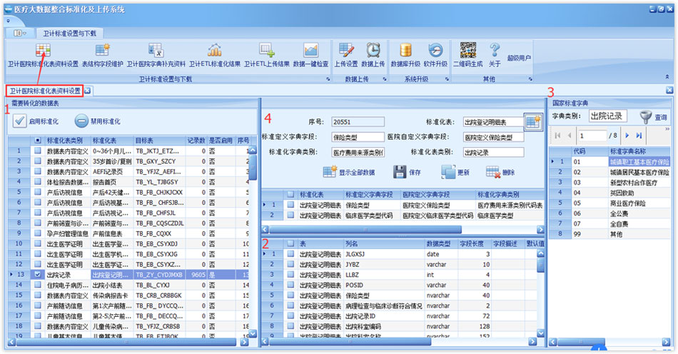This screenshot has height=354, width=678.
Task: Collapse the ribbon with the chevron
Action: 667,76
